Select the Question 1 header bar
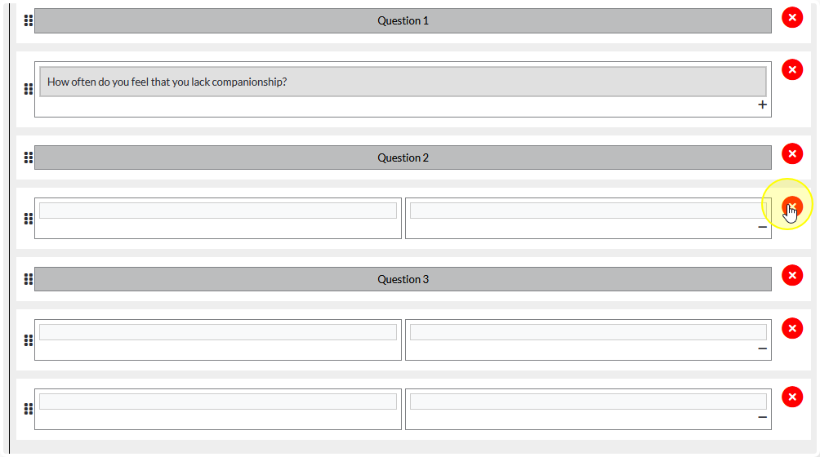Viewport: 820px width, 457px height. pyautogui.click(x=403, y=20)
